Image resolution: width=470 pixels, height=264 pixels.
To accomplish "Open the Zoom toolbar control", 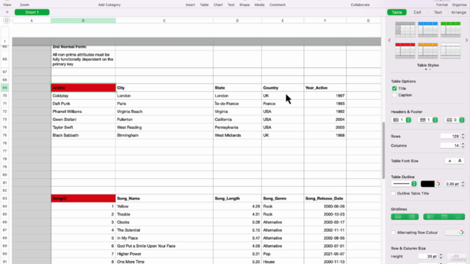I will tap(24, 4).
